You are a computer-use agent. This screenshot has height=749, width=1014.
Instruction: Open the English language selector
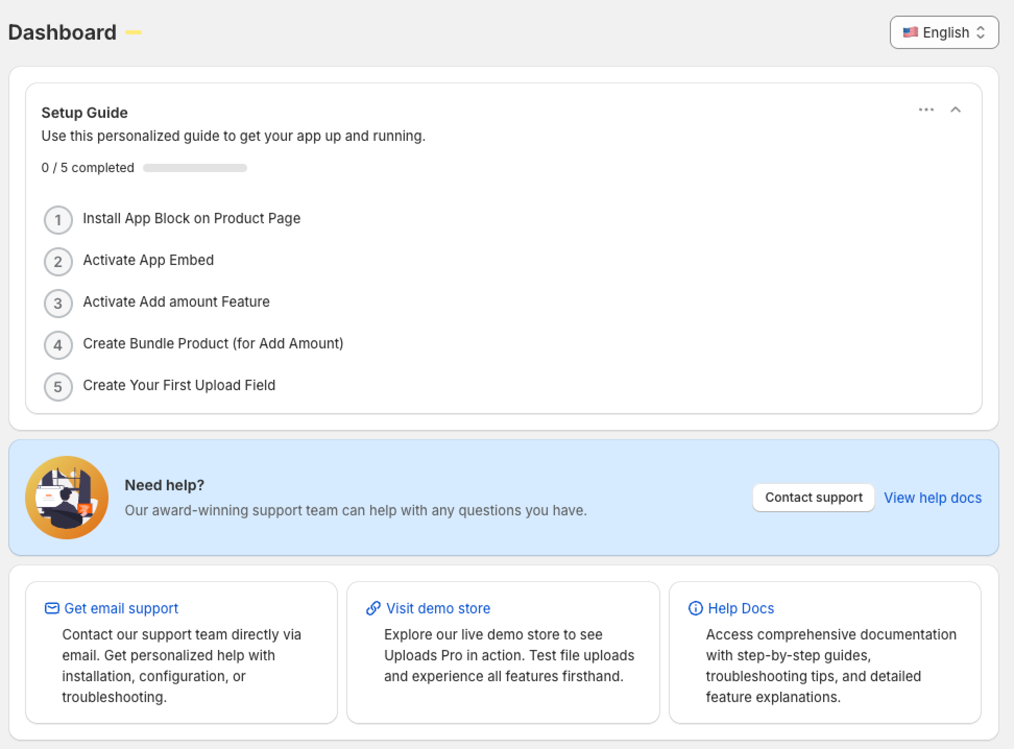[944, 32]
